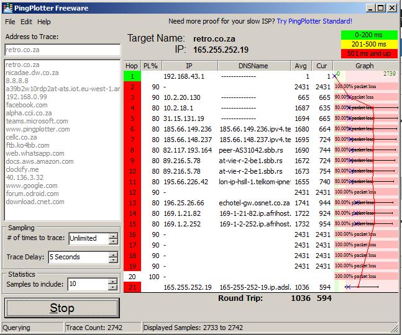Click the PL% column header
402x335 pixels.
pyautogui.click(x=151, y=66)
